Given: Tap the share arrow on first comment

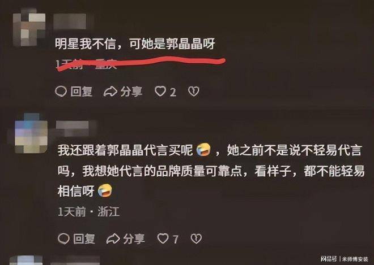Looking at the screenshot, I should (110, 92).
